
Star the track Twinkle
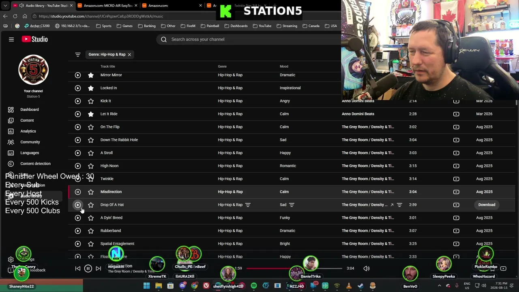[91, 179]
